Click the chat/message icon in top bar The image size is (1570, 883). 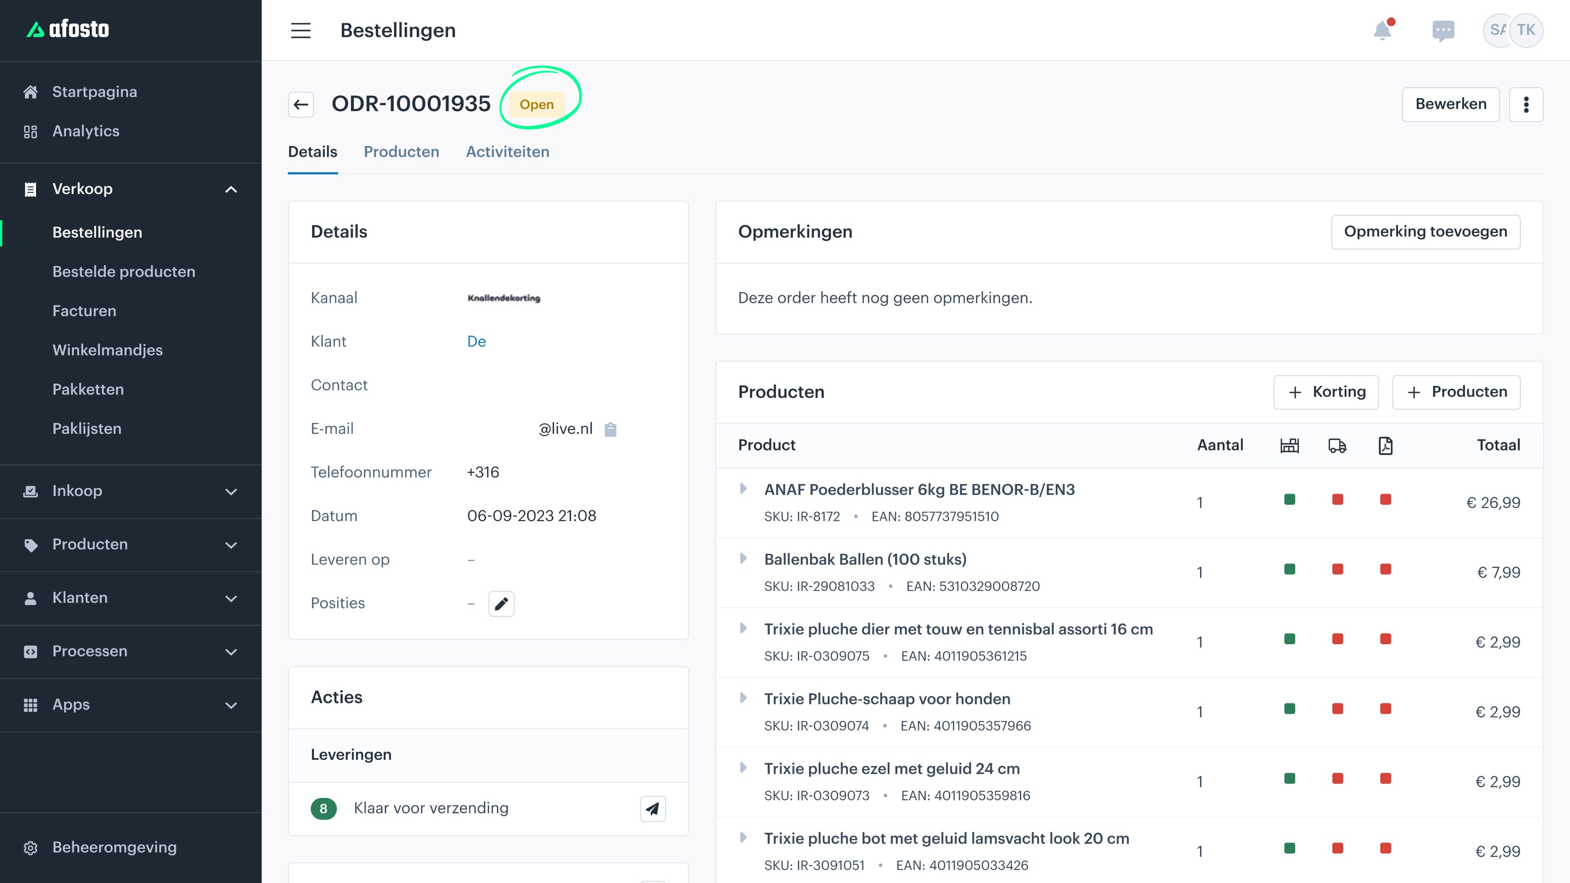pos(1443,29)
